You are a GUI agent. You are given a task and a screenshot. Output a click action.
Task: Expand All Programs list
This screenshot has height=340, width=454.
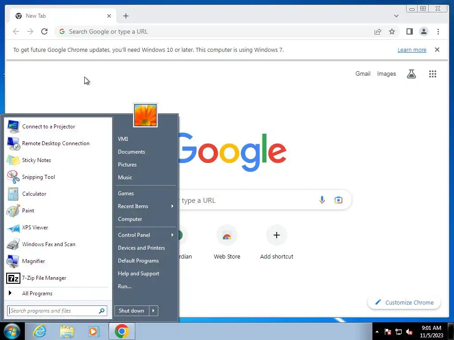tap(58, 294)
